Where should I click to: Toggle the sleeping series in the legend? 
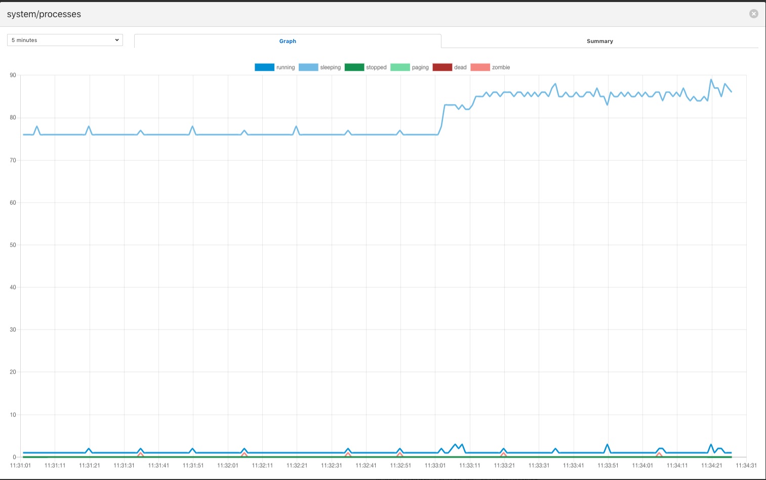coord(319,67)
